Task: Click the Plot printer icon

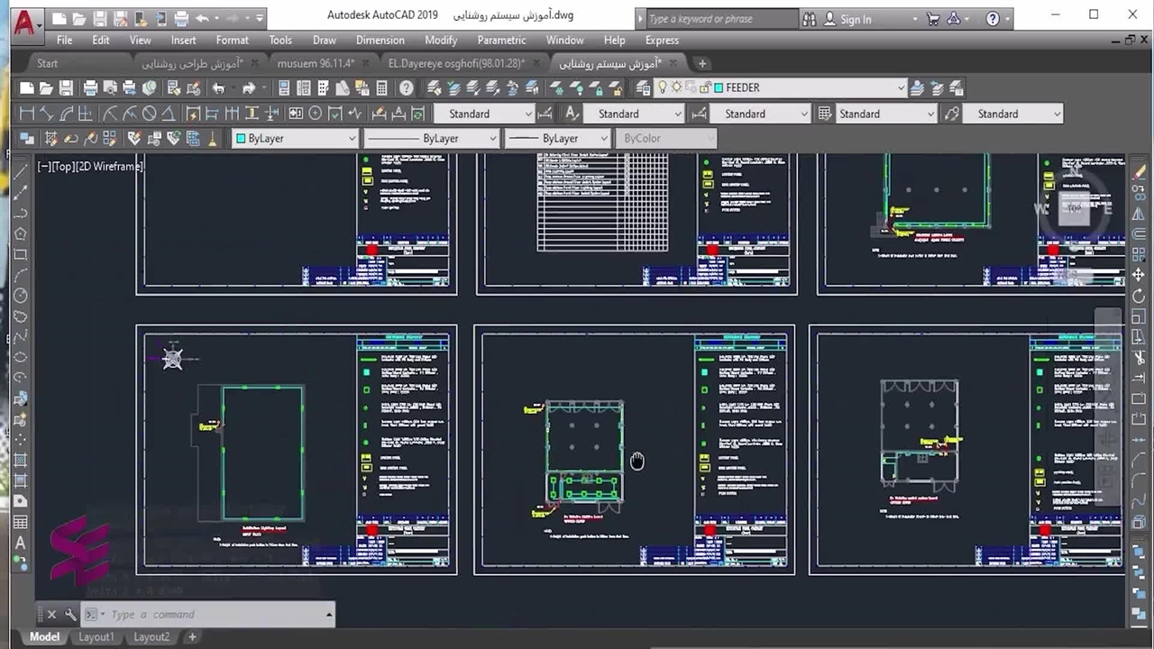Action: click(90, 88)
